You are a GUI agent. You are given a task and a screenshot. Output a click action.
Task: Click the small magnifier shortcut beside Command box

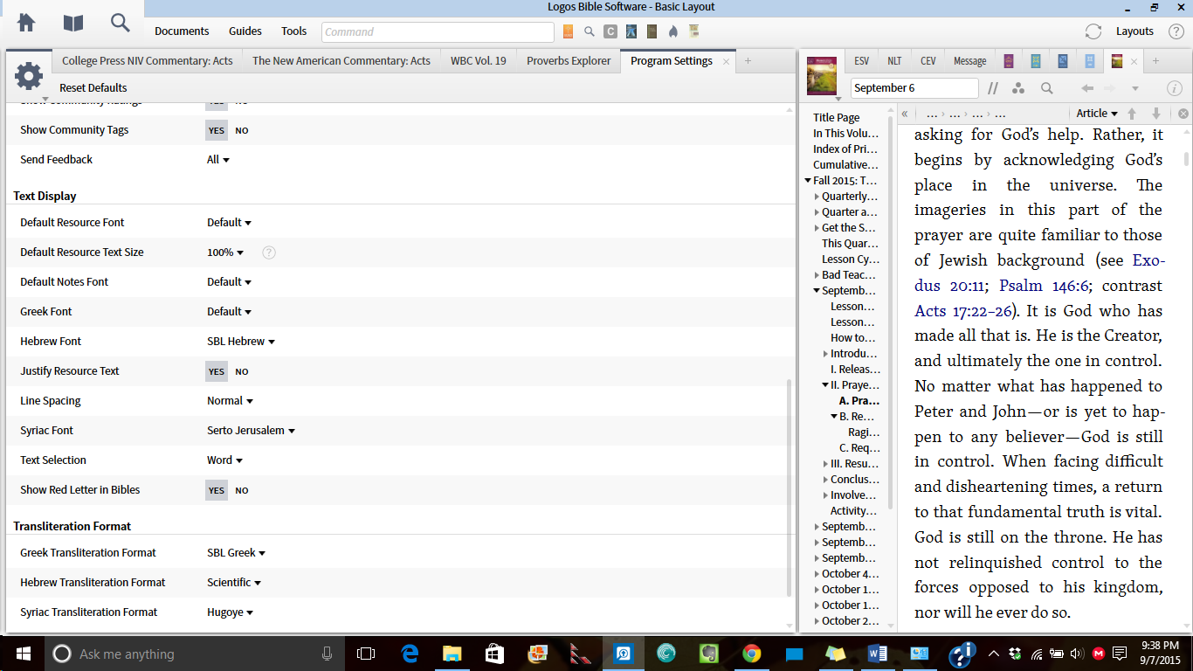pyautogui.click(x=590, y=31)
